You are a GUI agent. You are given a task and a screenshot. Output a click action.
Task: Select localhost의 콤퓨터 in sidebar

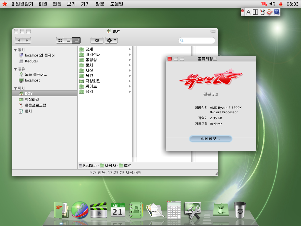coord(45,55)
